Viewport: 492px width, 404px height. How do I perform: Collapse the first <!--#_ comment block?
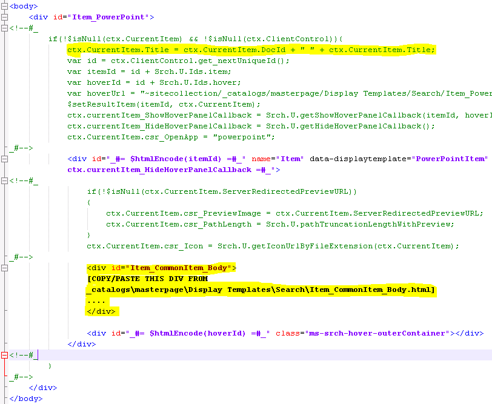pyautogui.click(x=4, y=28)
